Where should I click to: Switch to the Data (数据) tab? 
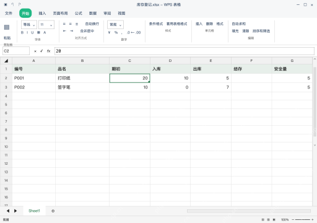pos(93,13)
